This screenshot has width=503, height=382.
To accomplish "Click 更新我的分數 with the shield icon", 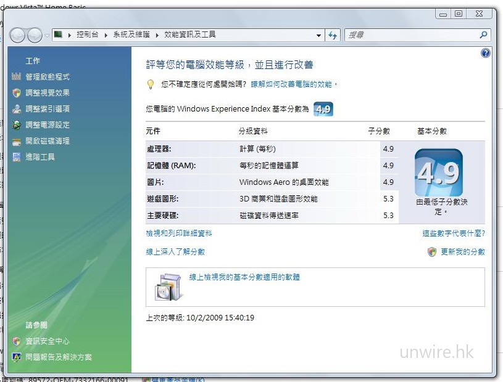I will point(460,251).
